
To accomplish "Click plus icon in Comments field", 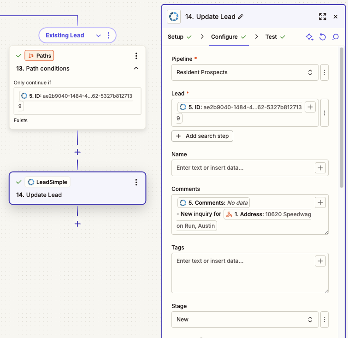I will tap(320, 202).
